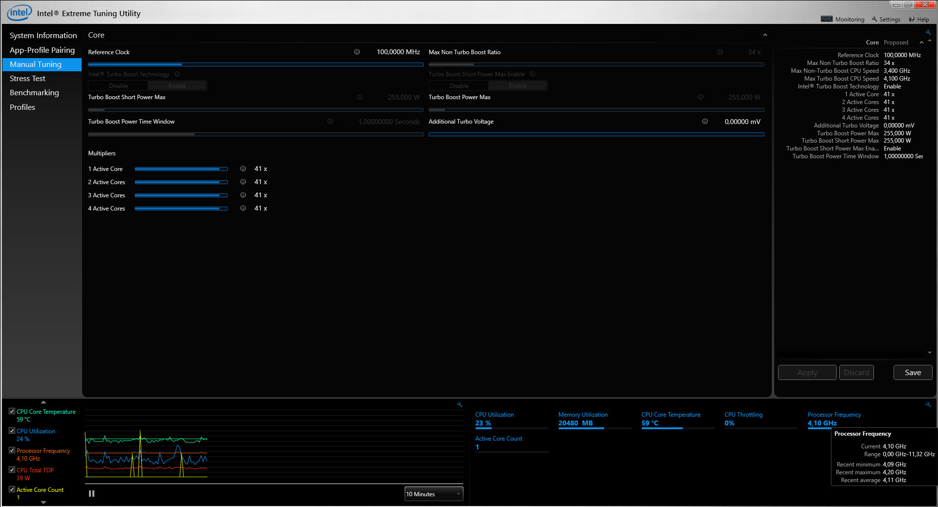Image resolution: width=938 pixels, height=507 pixels.
Task: Adjust the 3 Active Cores multiplier slider
Action: [181, 195]
